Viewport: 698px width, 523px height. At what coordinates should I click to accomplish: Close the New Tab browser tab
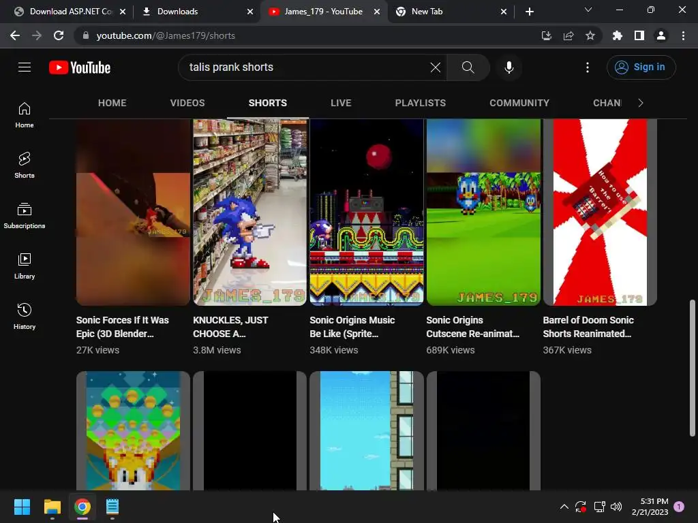click(x=504, y=12)
